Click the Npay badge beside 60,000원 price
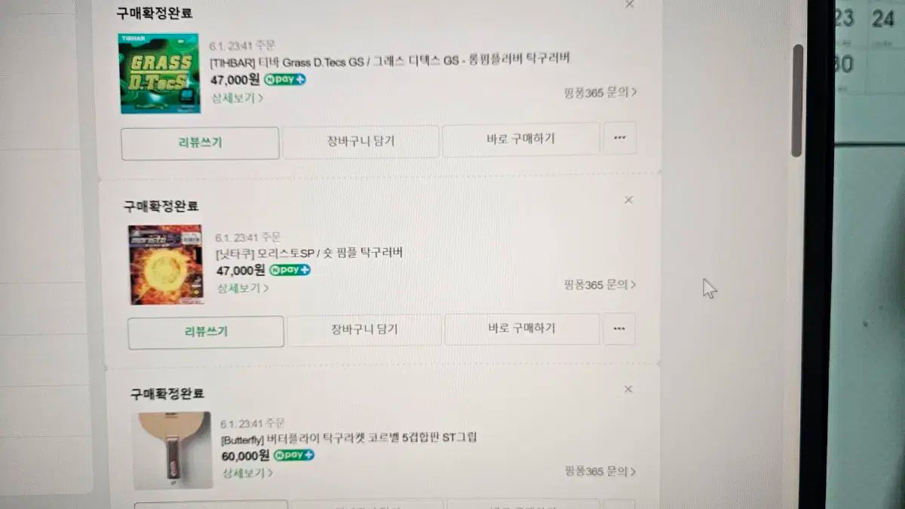Viewport: 905px width, 509px height. pyautogui.click(x=294, y=455)
